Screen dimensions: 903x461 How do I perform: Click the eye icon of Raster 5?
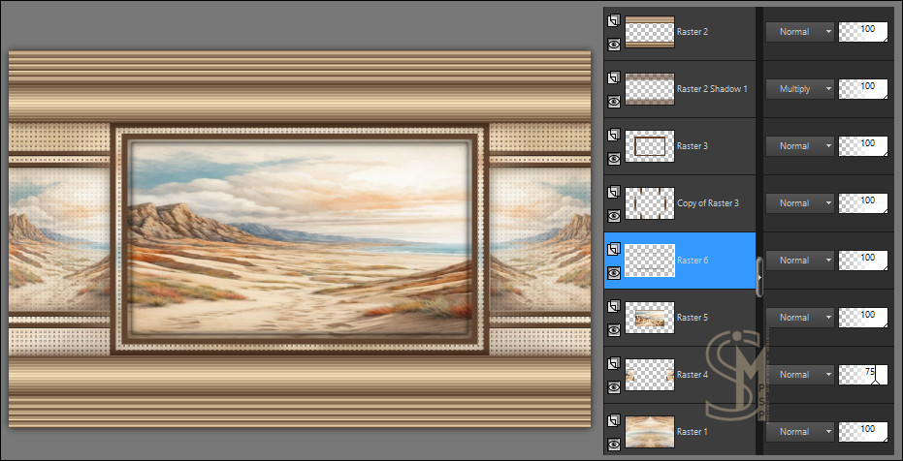pos(612,329)
